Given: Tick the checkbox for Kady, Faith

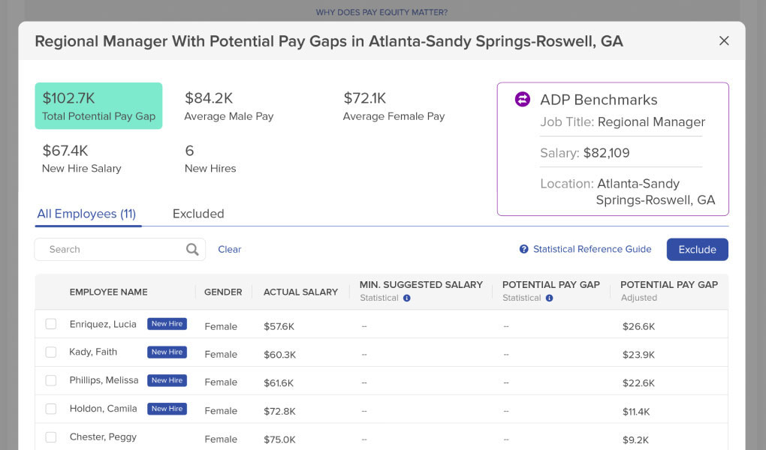Looking at the screenshot, I should click(51, 352).
